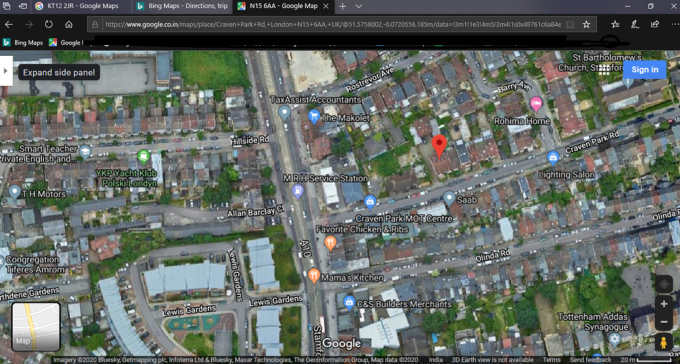Click The Makolet shopping cart icon
680x364 pixels.
(314, 116)
